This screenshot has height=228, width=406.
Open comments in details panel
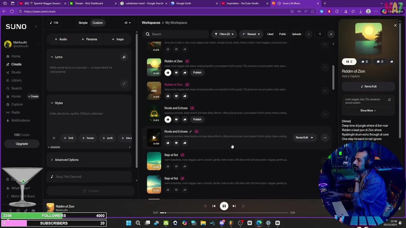pyautogui.click(x=380, y=62)
